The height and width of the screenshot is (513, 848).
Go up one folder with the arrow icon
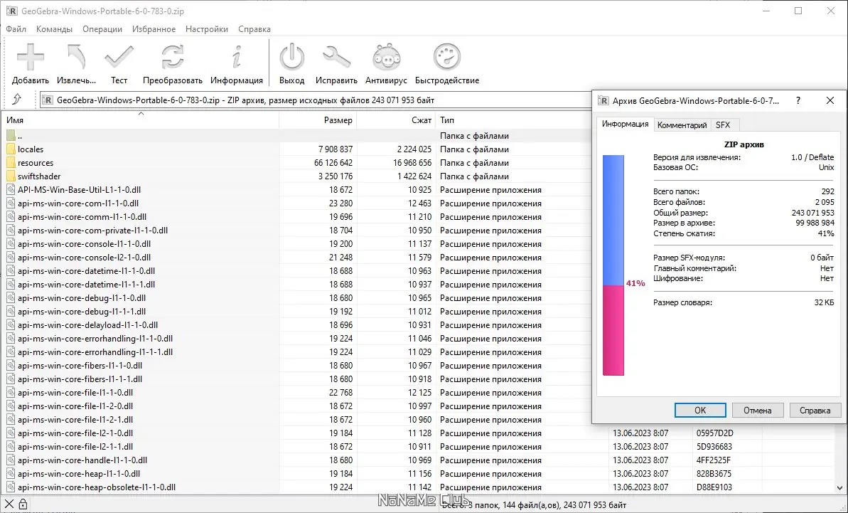click(x=17, y=100)
